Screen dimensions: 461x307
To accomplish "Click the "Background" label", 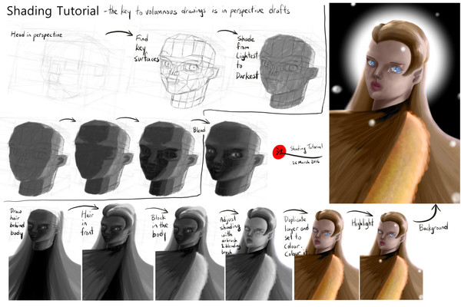I will click(x=433, y=227).
